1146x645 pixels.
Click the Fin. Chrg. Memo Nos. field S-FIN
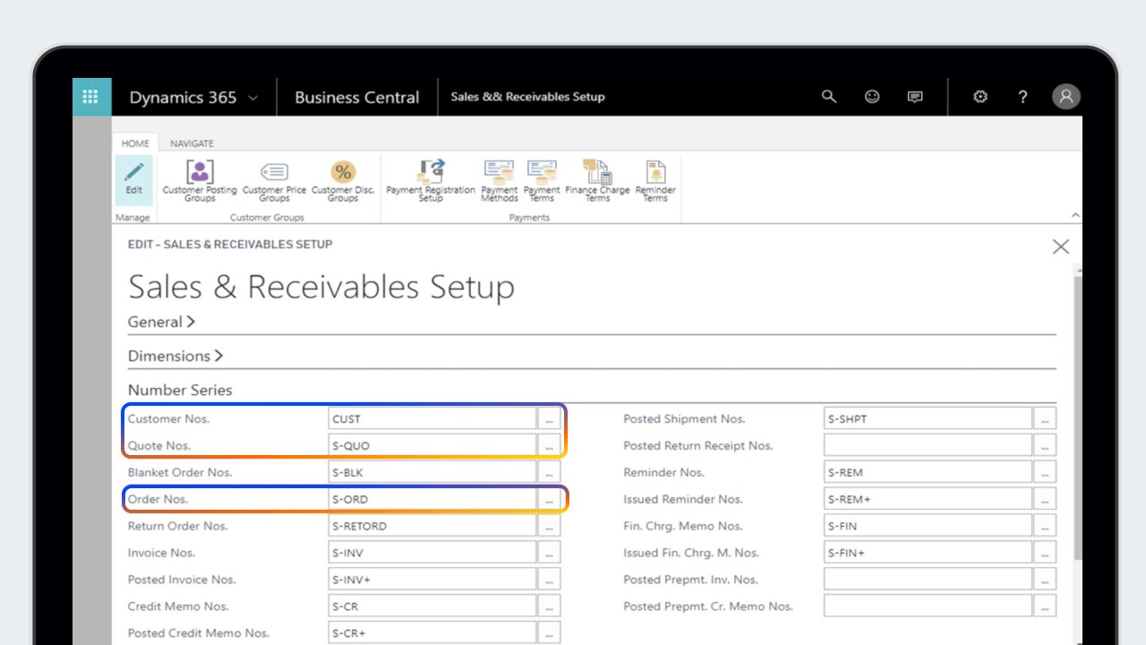coord(928,526)
